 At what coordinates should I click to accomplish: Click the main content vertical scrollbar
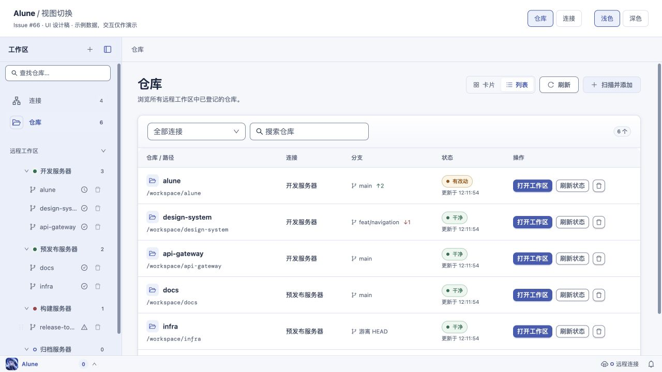659,189
